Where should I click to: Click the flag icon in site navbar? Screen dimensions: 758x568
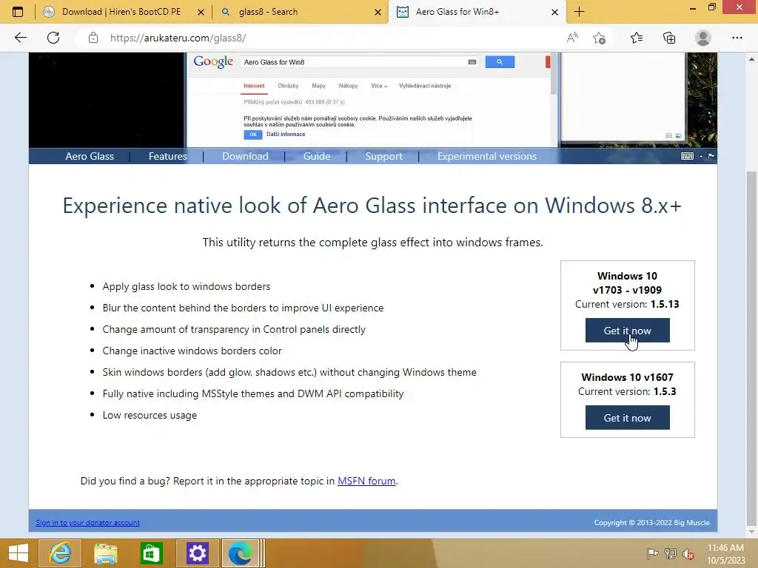pyautogui.click(x=711, y=156)
